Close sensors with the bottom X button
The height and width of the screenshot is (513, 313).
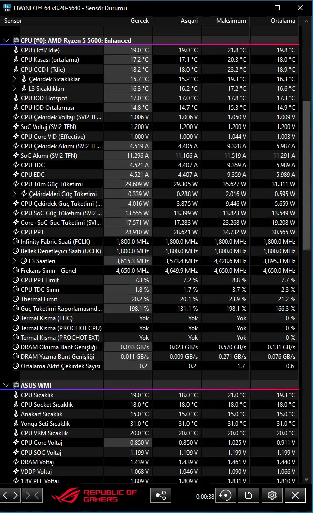pos(295,495)
